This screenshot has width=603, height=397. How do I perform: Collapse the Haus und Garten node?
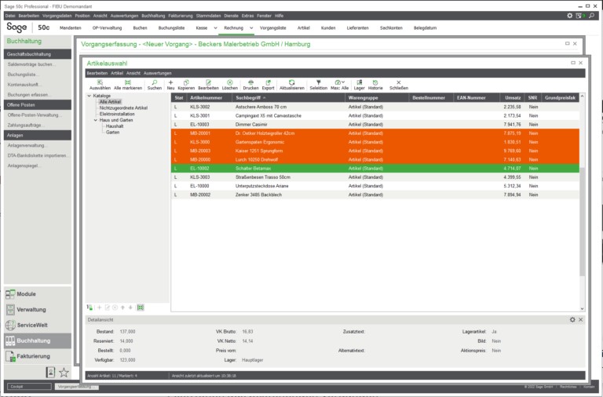[x=95, y=120]
